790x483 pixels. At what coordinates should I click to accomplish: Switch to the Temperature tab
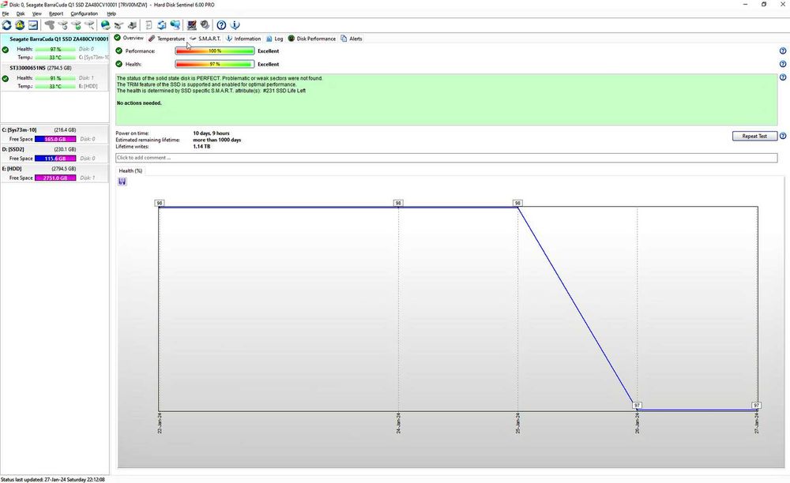pyautogui.click(x=167, y=38)
